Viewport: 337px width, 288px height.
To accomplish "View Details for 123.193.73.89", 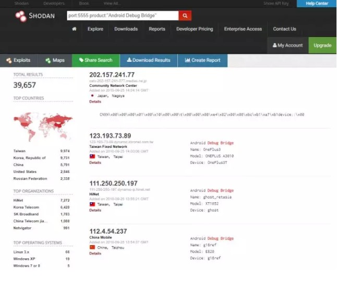I will pos(95,163).
